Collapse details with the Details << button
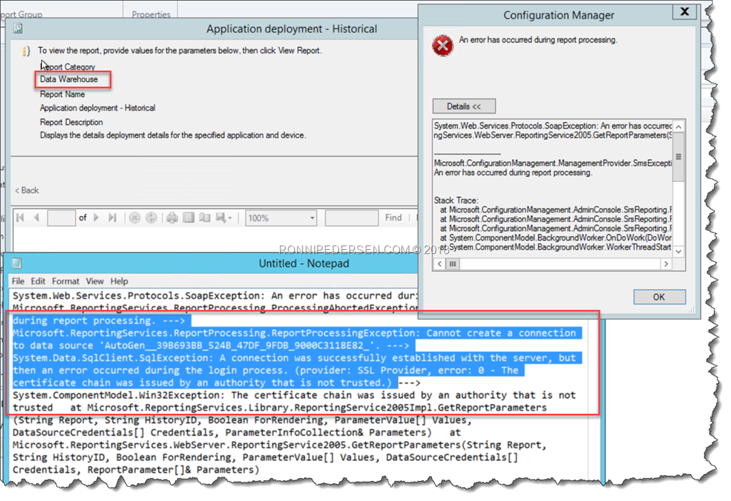The width and height of the screenshot is (731, 501). click(464, 106)
